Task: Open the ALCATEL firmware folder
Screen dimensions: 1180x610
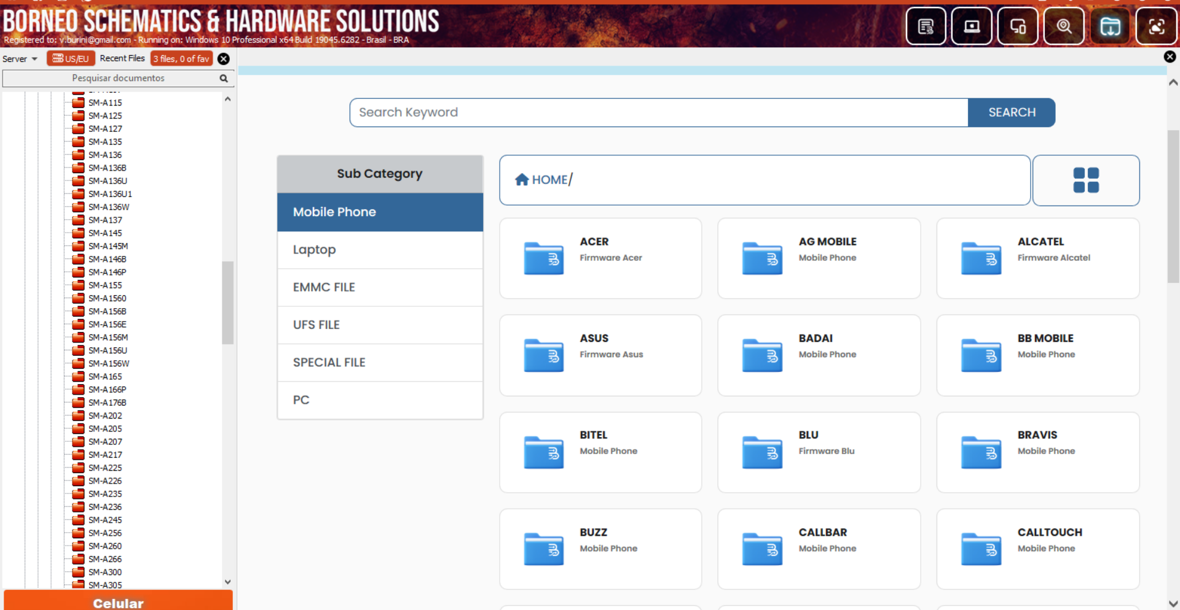Action: pyautogui.click(x=1037, y=258)
